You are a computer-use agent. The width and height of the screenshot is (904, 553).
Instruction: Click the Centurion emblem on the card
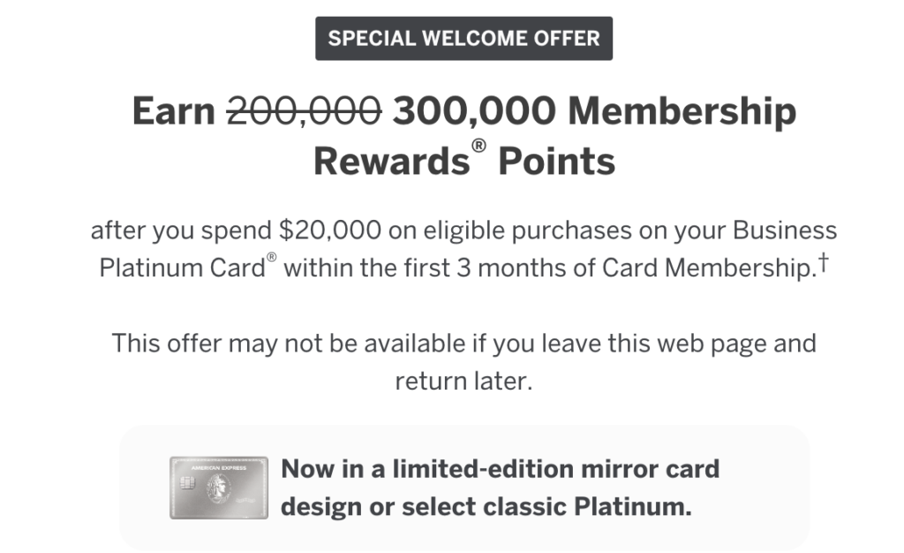coord(218,489)
